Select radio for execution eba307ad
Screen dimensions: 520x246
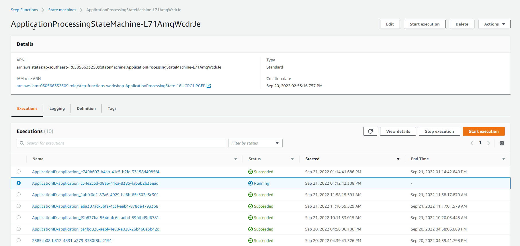[x=19, y=206]
